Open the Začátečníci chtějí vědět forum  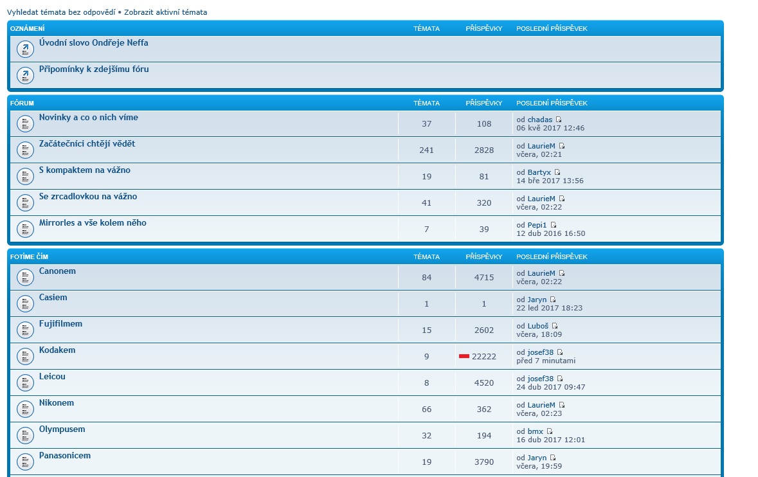pyautogui.click(x=87, y=144)
